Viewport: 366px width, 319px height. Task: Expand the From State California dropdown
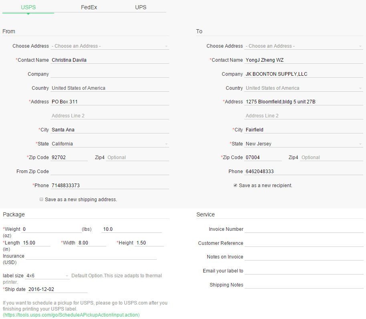(x=110, y=144)
